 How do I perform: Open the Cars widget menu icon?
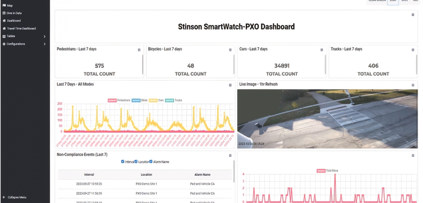tap(322, 50)
